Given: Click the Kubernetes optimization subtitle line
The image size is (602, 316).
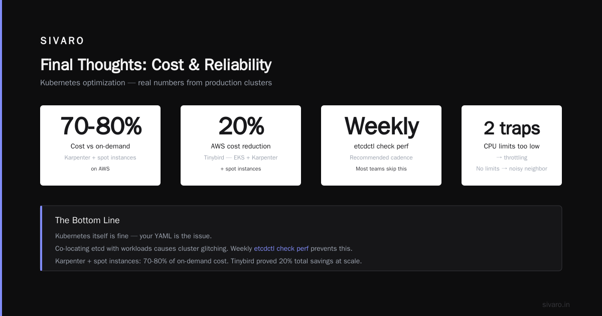Looking at the screenshot, I should [156, 83].
